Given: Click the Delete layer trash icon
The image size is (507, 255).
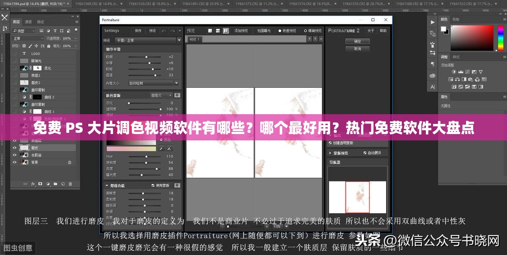Looking at the screenshot, I should (x=71, y=184).
